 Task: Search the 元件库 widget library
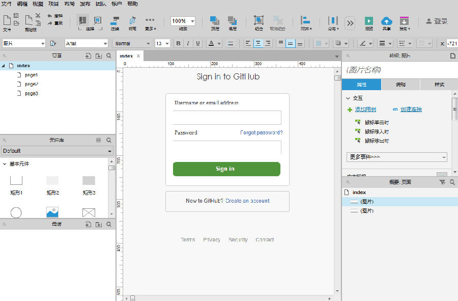[109, 140]
